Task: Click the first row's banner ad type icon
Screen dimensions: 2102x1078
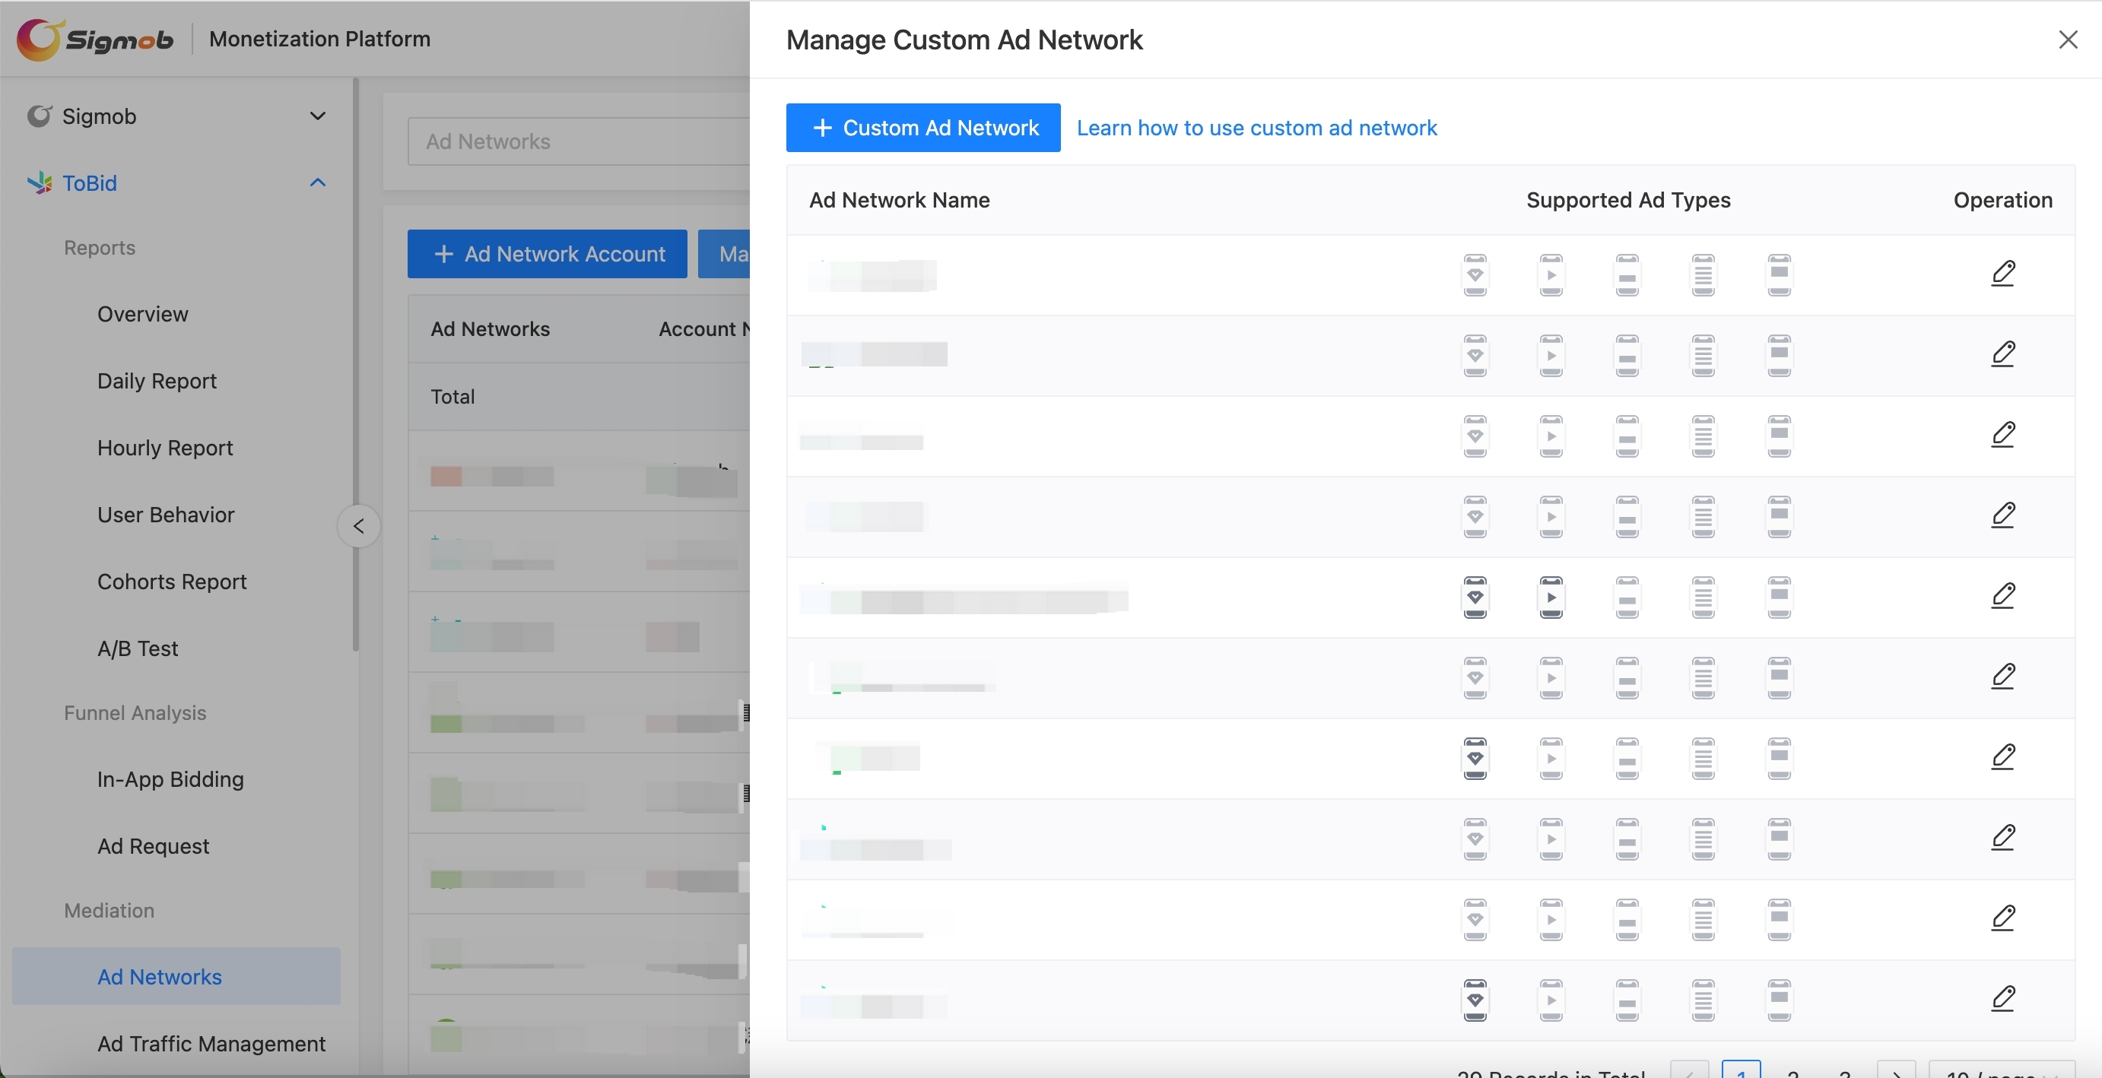Action: [1626, 274]
